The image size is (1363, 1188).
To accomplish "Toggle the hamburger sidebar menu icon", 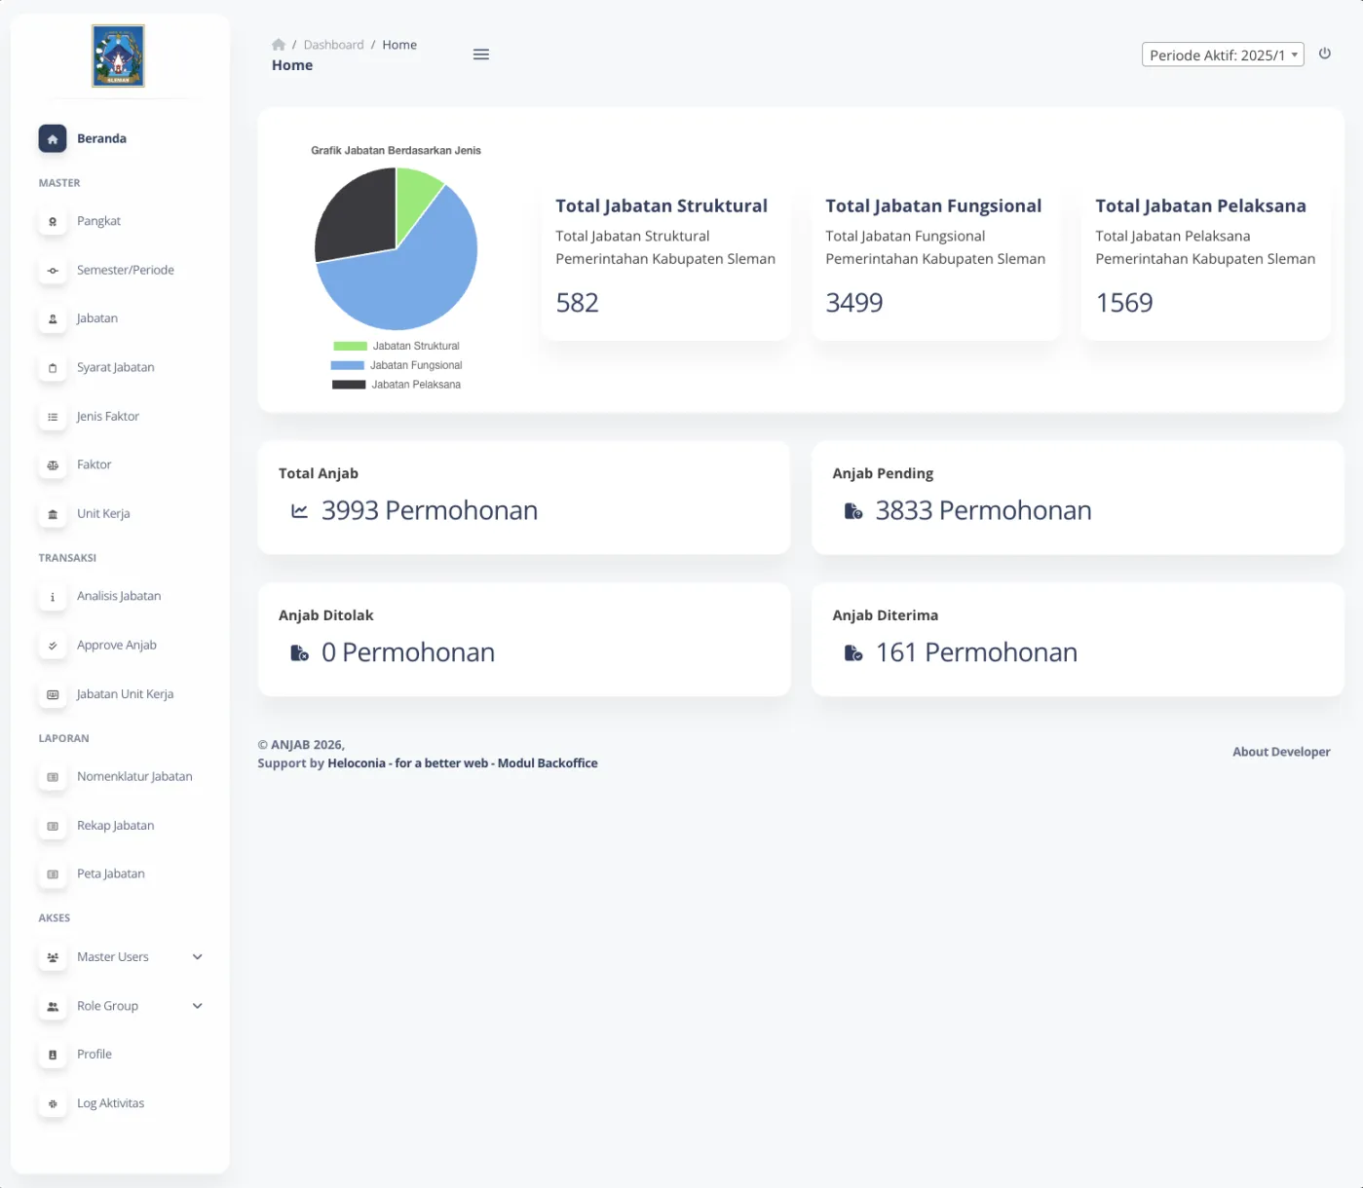I will click(x=480, y=55).
